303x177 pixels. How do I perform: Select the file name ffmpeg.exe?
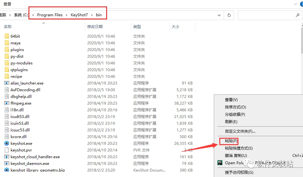21,103
